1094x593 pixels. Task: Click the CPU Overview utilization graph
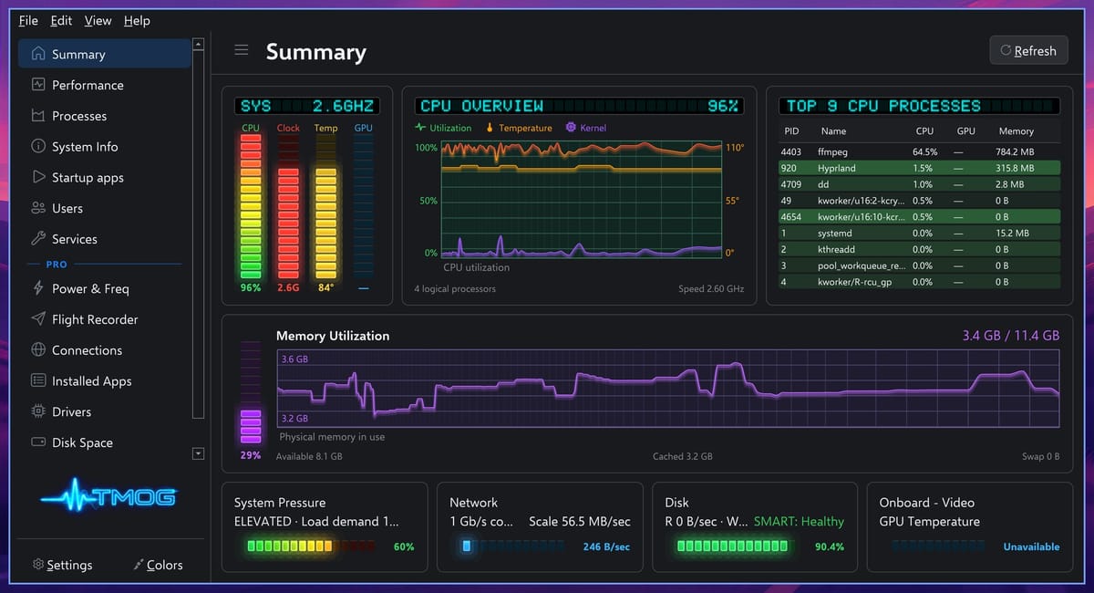[x=580, y=200]
